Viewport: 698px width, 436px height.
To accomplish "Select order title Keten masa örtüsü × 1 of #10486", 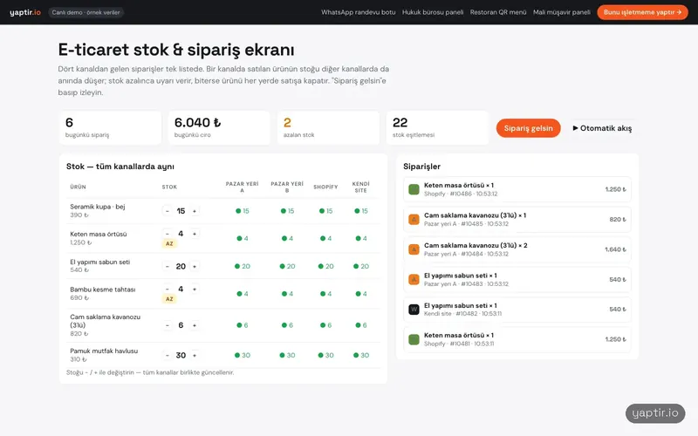I will 459,185.
